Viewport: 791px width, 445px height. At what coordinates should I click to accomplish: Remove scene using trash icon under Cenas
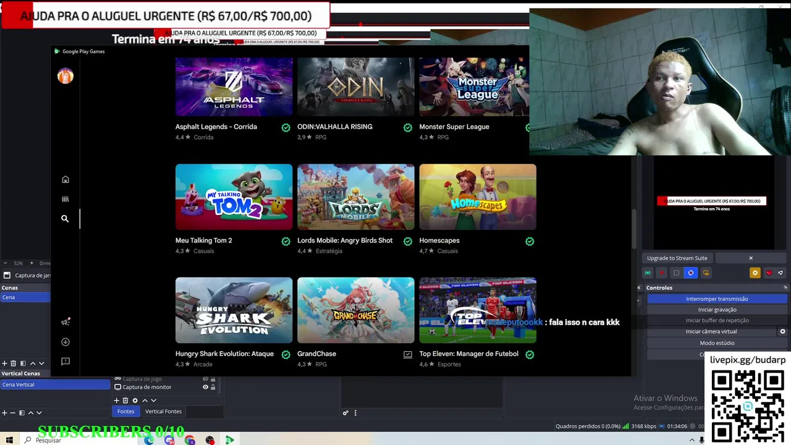click(x=13, y=363)
